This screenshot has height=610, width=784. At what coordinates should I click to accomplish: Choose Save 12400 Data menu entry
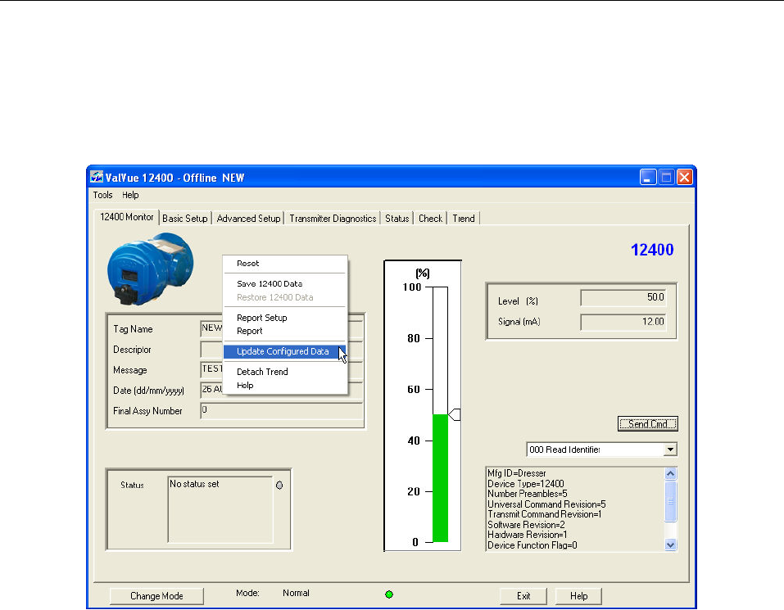284,284
